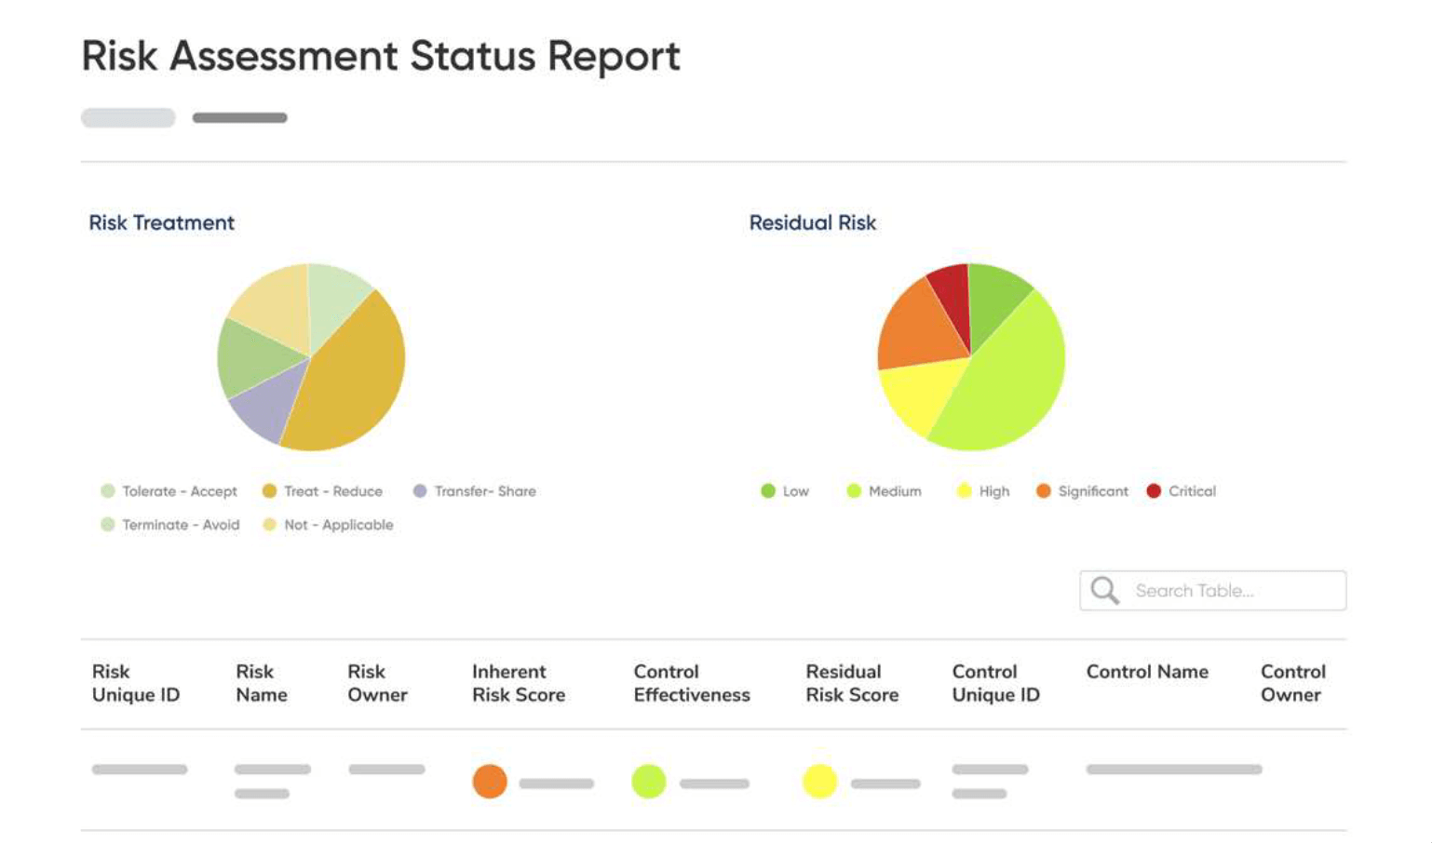
Task: Select the Treat - Reduce legend icon
Action: point(269,491)
